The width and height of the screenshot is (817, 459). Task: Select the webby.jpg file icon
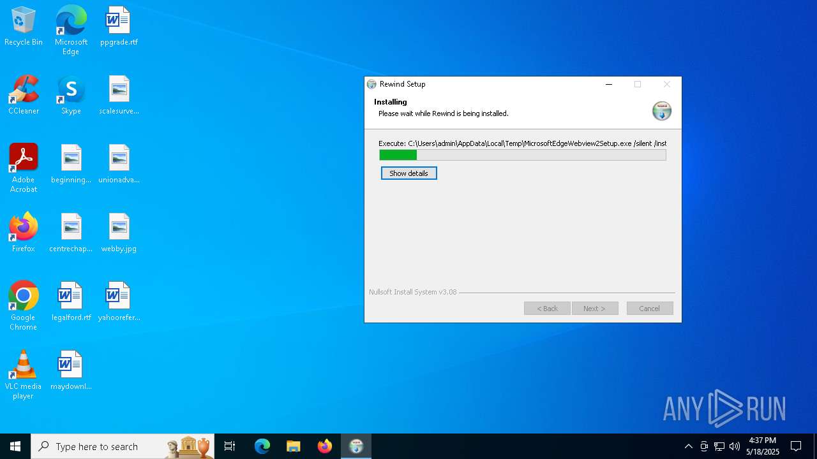119,233
